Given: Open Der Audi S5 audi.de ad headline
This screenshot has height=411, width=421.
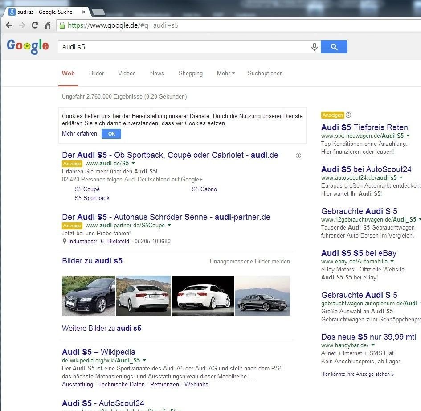Looking at the screenshot, I should 170,155.
